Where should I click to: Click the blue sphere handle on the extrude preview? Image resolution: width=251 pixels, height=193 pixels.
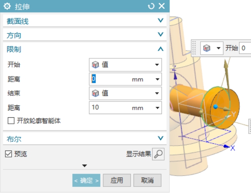click(x=215, y=107)
